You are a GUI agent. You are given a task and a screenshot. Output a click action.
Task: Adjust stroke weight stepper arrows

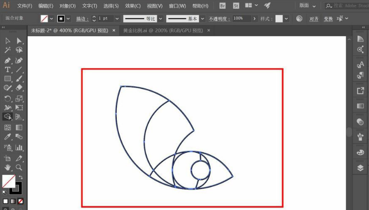[x=94, y=18]
